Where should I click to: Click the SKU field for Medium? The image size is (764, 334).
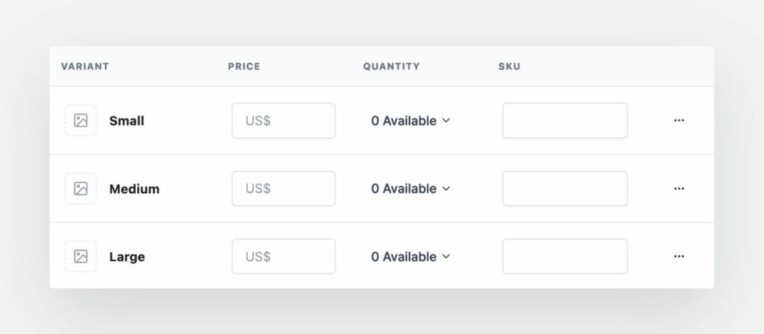[564, 189]
